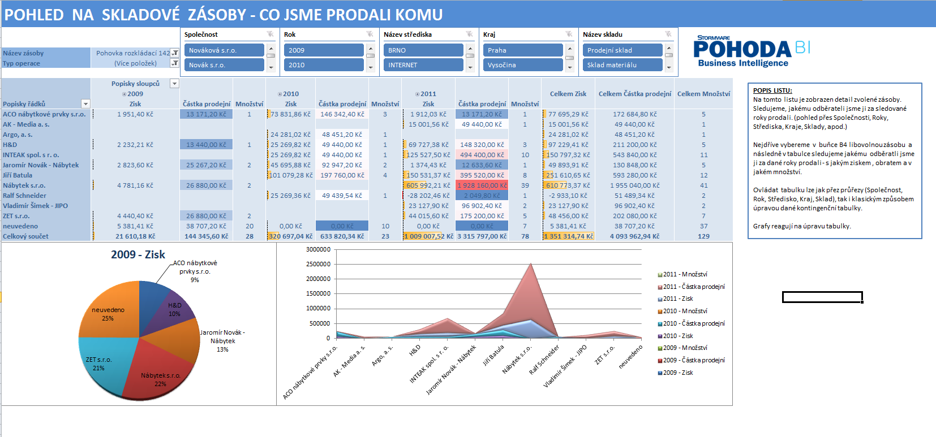Viewport: 936px width, 437px height.
Task: Expand the 2010 year column group
Action: [280, 94]
